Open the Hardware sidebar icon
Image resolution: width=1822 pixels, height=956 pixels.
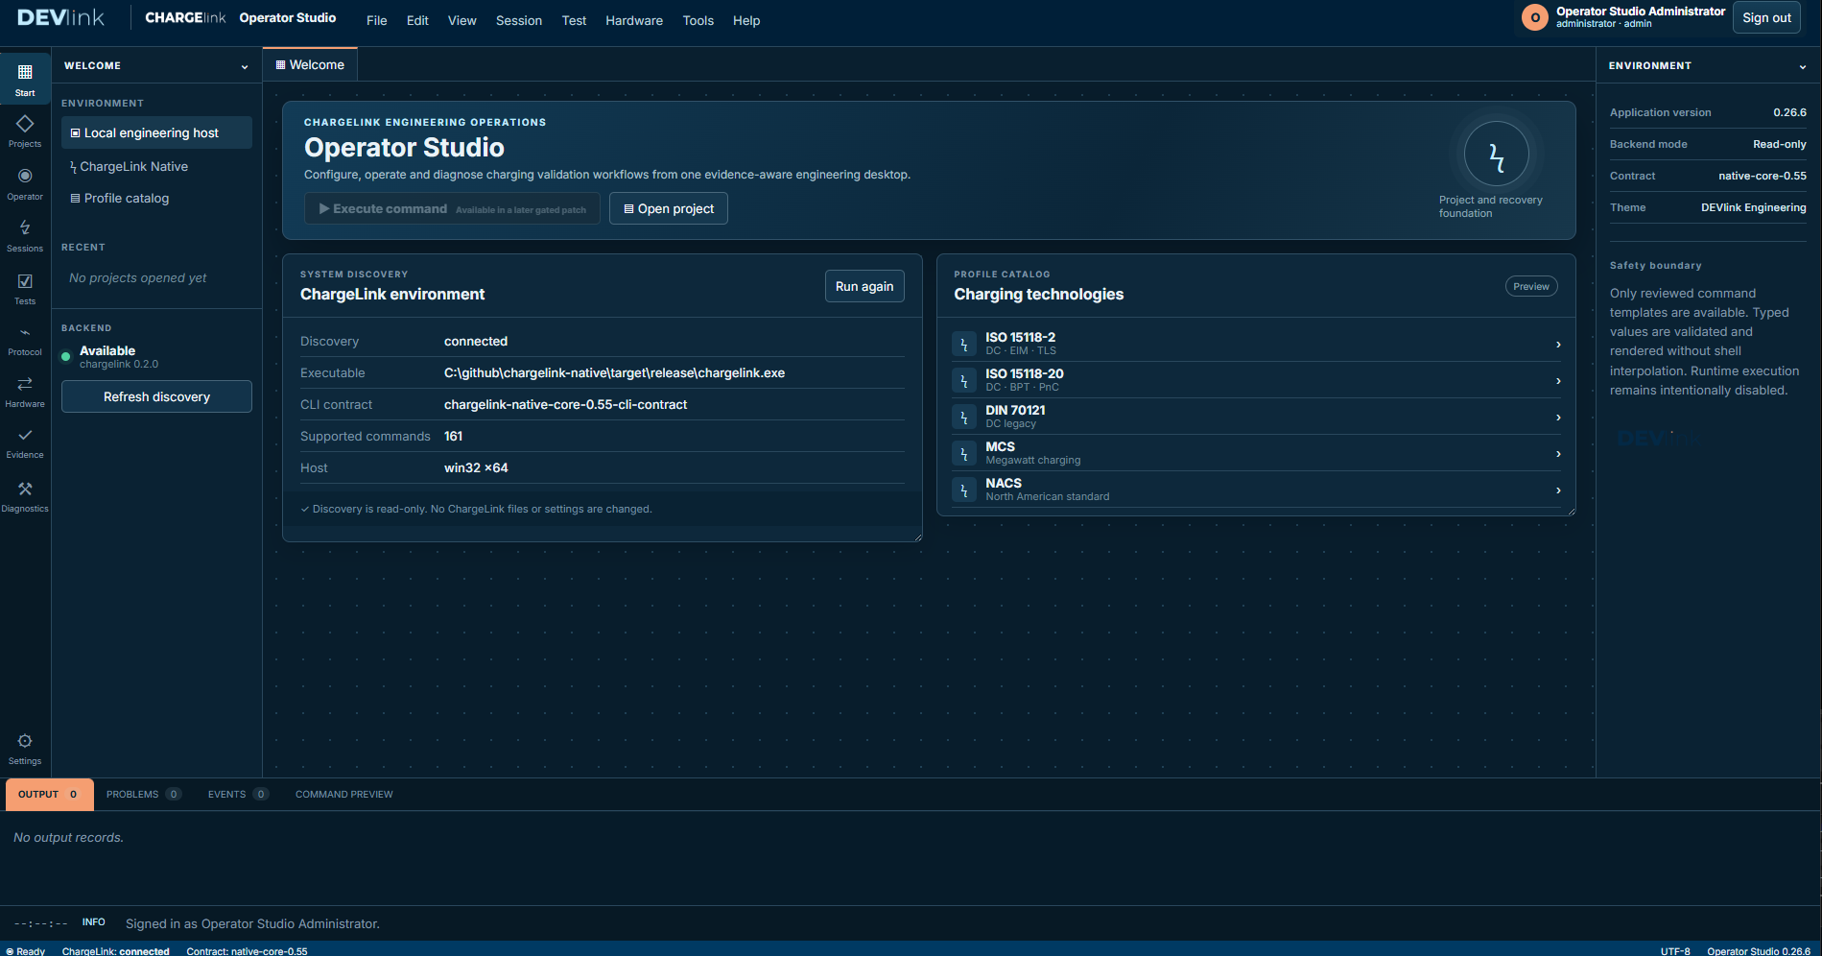tap(25, 391)
